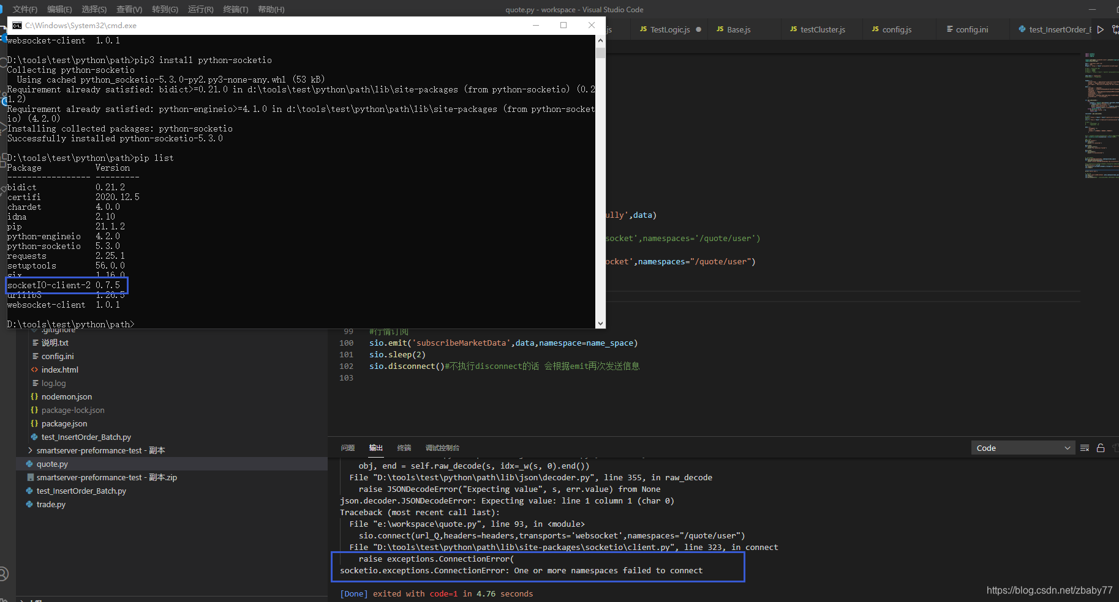Click the HTML icon beside index.html
This screenshot has width=1119, height=602.
click(x=34, y=370)
